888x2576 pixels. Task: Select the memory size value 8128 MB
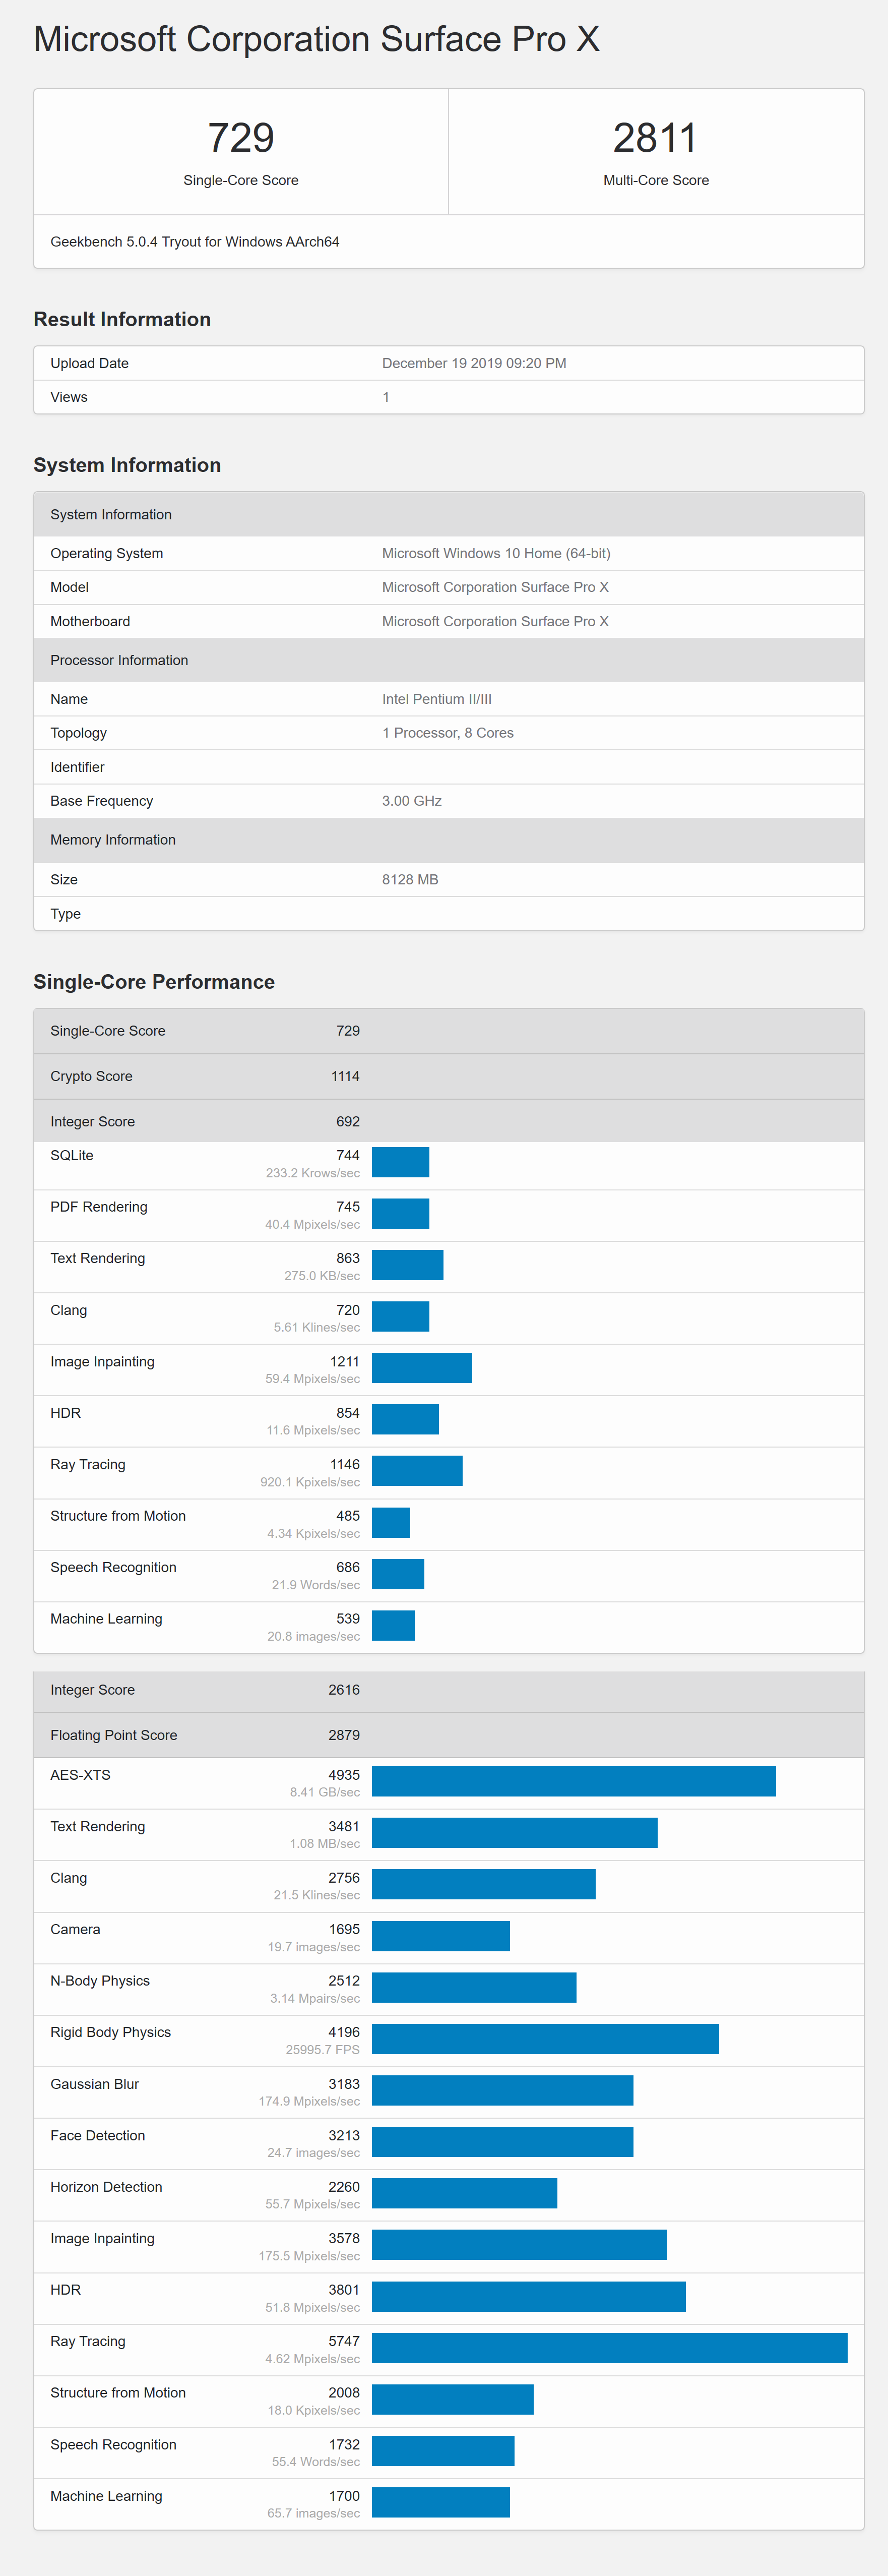click(410, 879)
